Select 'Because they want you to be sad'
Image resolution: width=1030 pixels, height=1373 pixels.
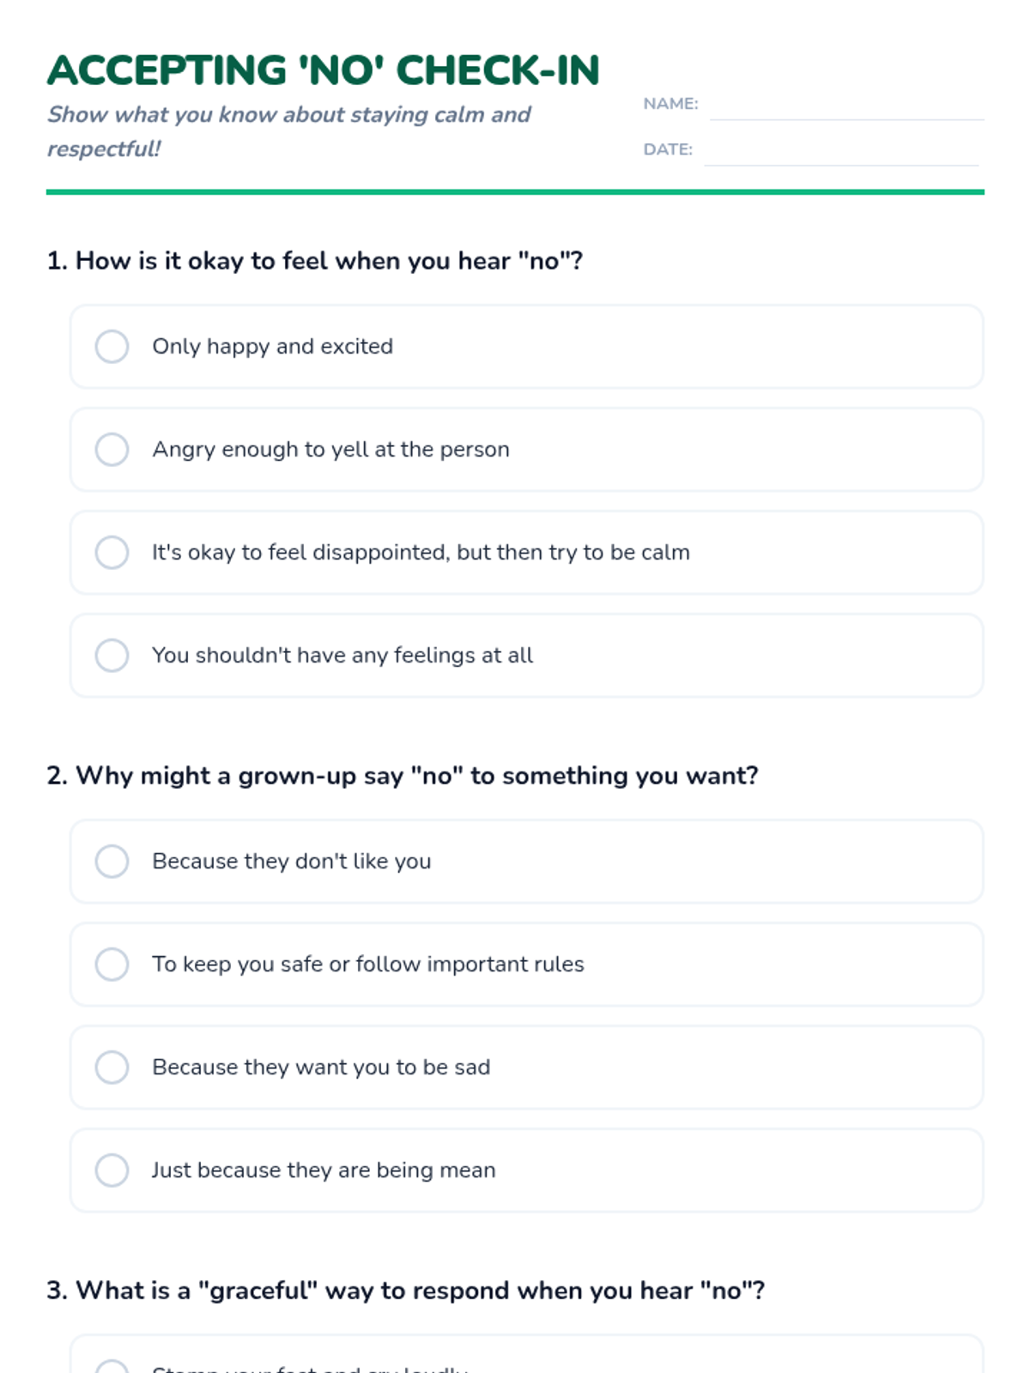tap(112, 1068)
